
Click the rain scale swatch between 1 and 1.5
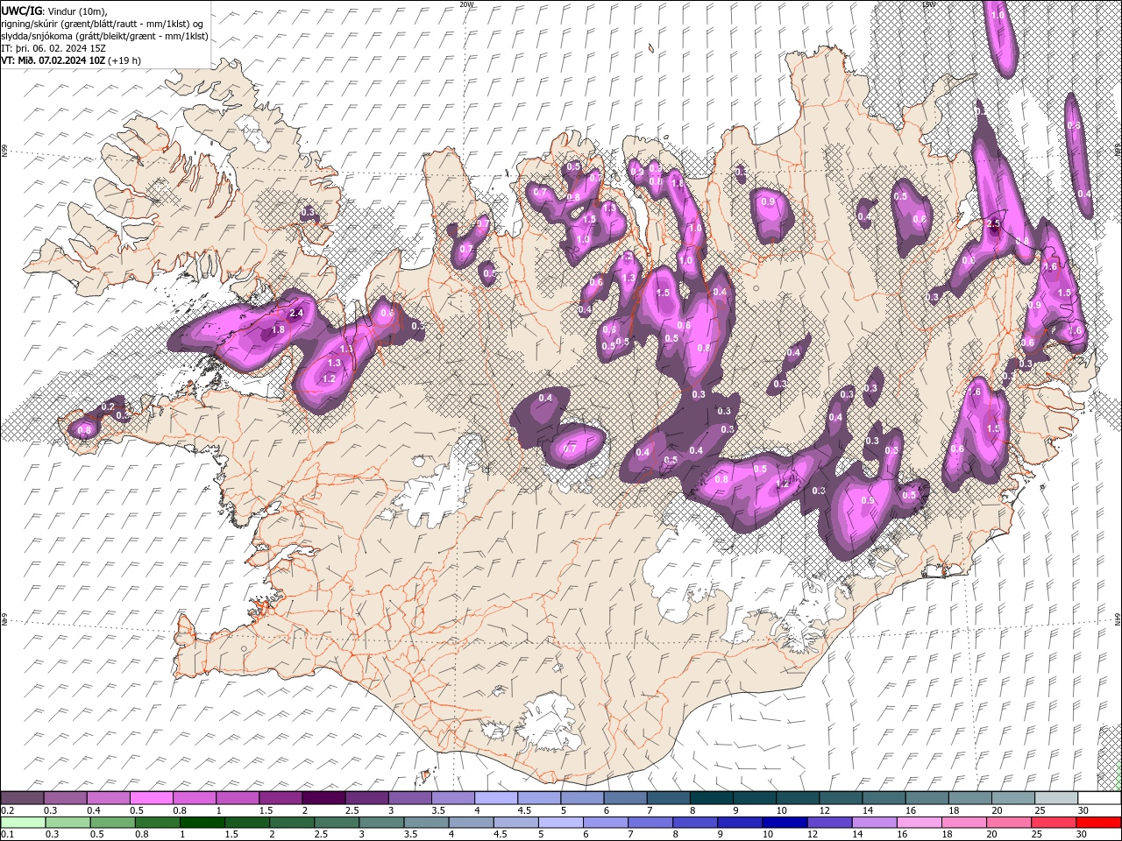tap(202, 822)
